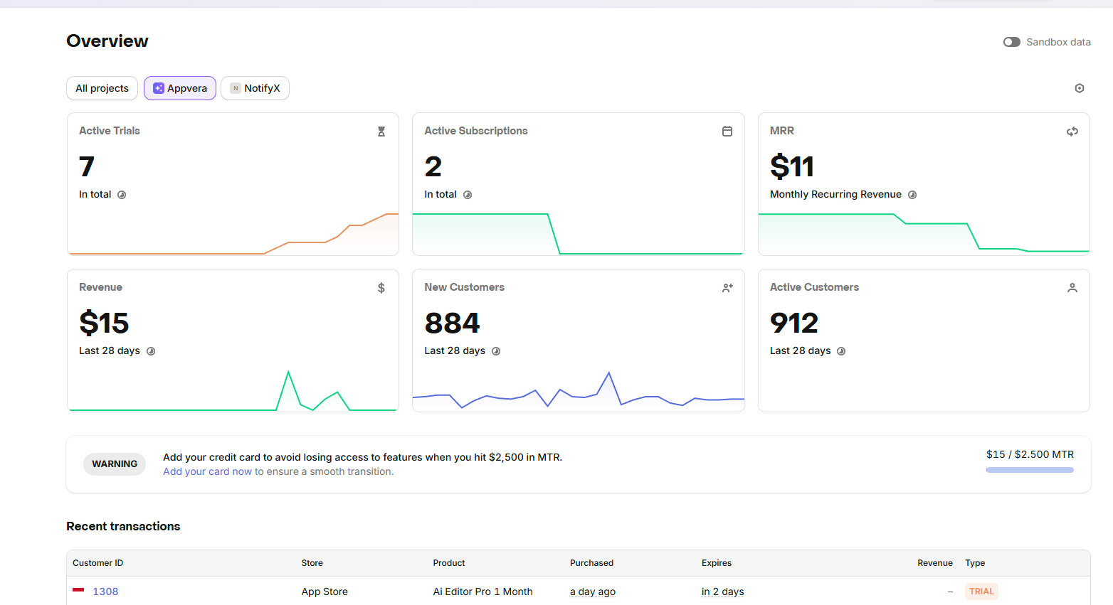Select the Appvera project tab
Screen dimensions: 1113x605
180,88
